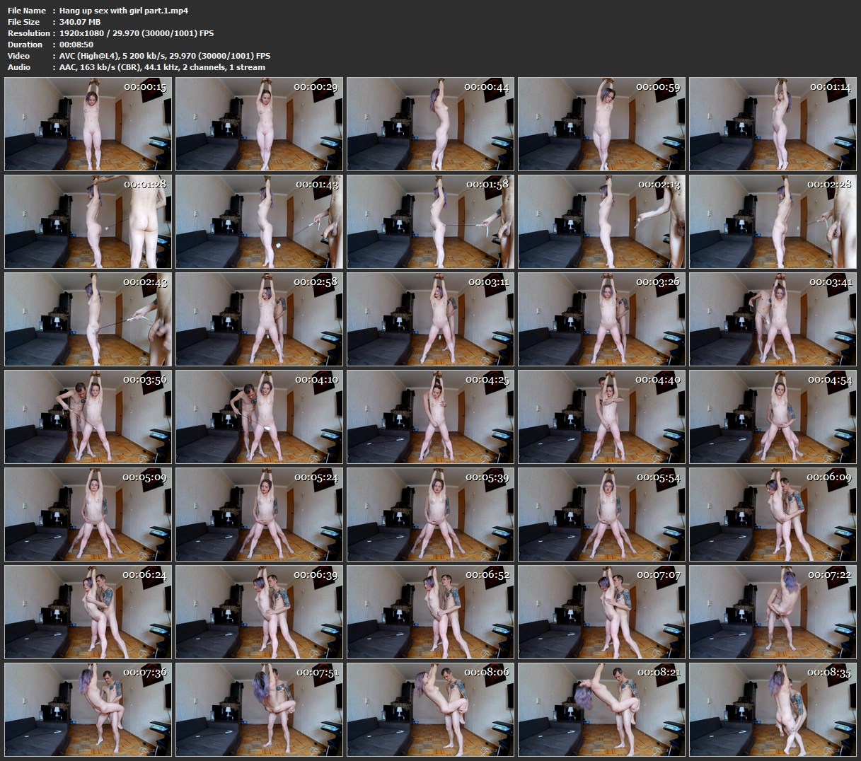Select the frame stamped 00:07:51

(259, 709)
